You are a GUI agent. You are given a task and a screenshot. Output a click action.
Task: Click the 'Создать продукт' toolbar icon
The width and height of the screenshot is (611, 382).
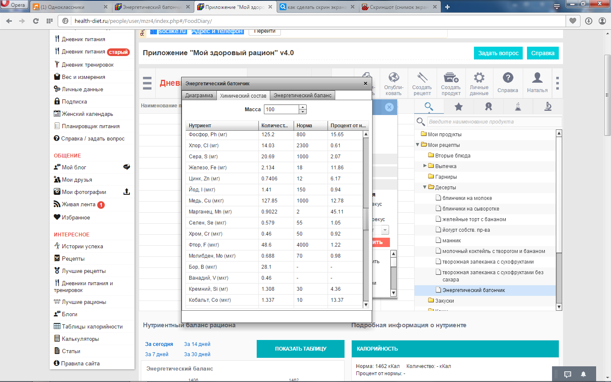tap(451, 78)
